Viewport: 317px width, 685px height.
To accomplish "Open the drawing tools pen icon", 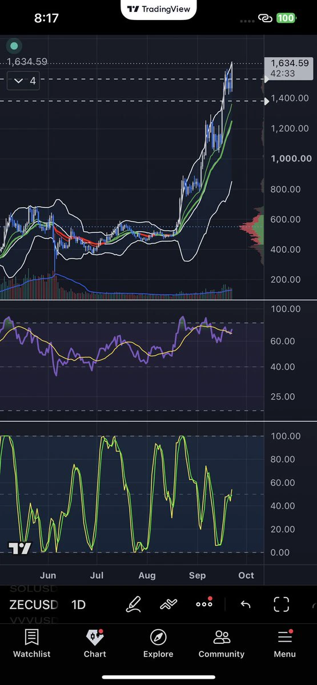I will (x=133, y=604).
